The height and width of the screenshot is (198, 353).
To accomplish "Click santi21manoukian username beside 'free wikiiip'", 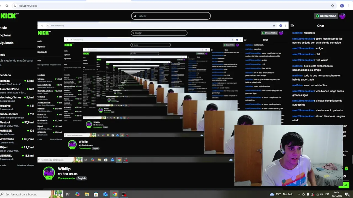I will (303, 60).
